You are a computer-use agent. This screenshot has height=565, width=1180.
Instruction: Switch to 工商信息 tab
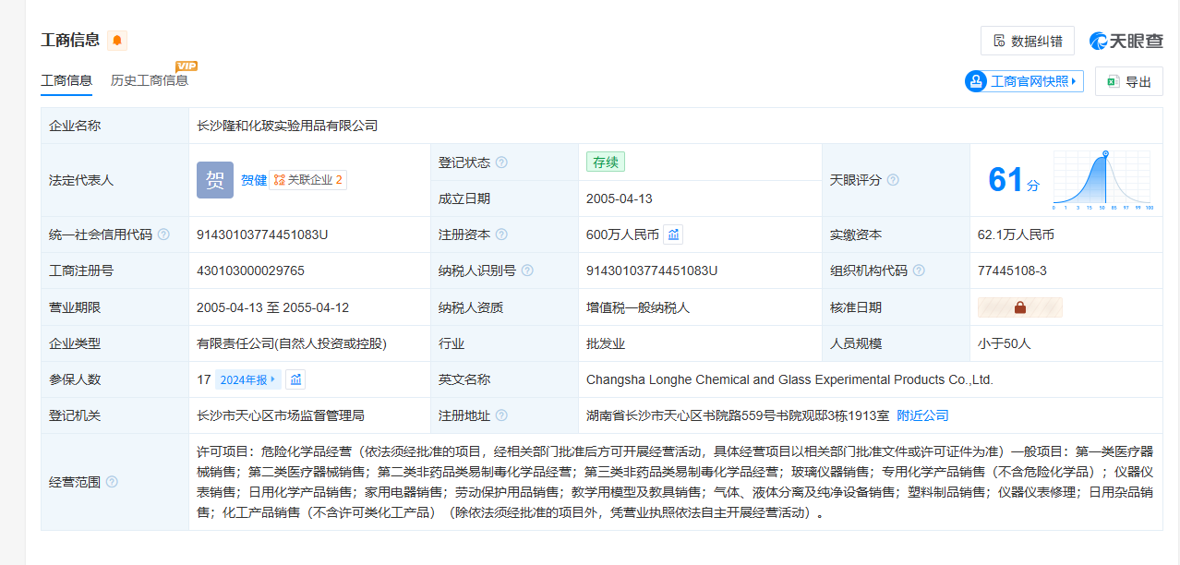66,80
